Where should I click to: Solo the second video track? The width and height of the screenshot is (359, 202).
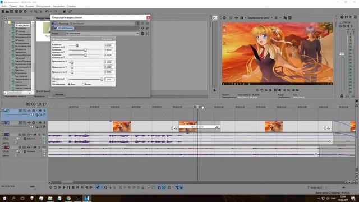click(44, 123)
